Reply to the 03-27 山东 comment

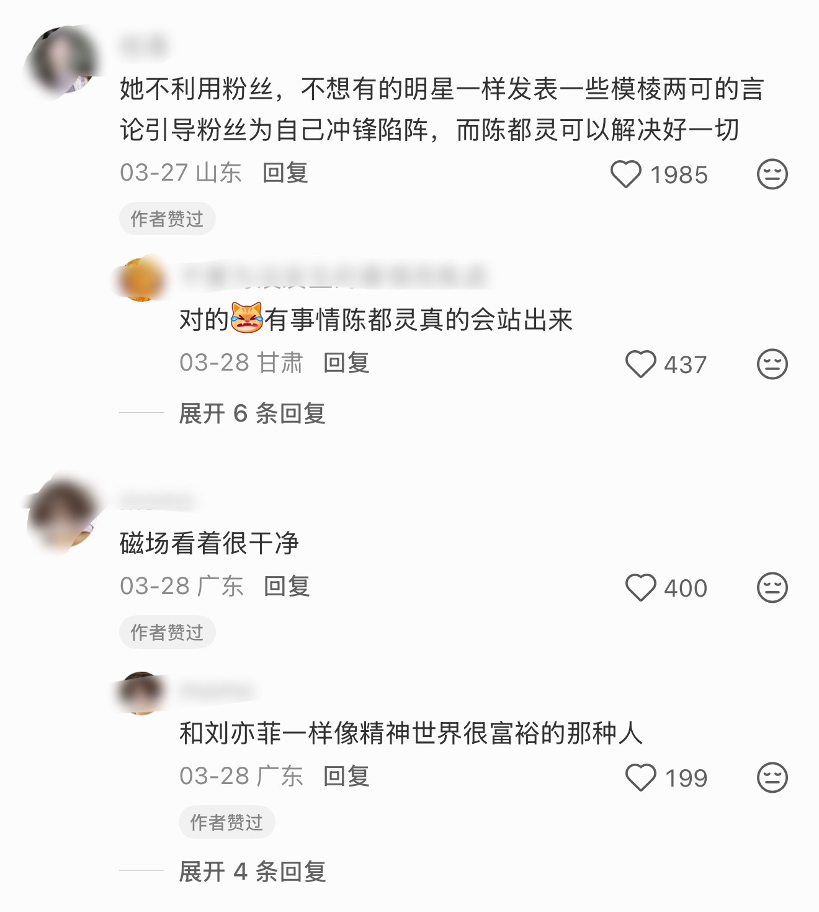(285, 173)
